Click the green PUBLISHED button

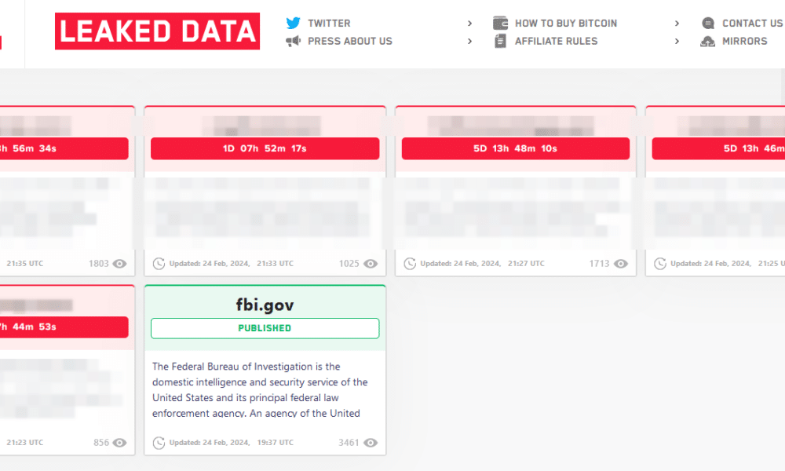[265, 328]
